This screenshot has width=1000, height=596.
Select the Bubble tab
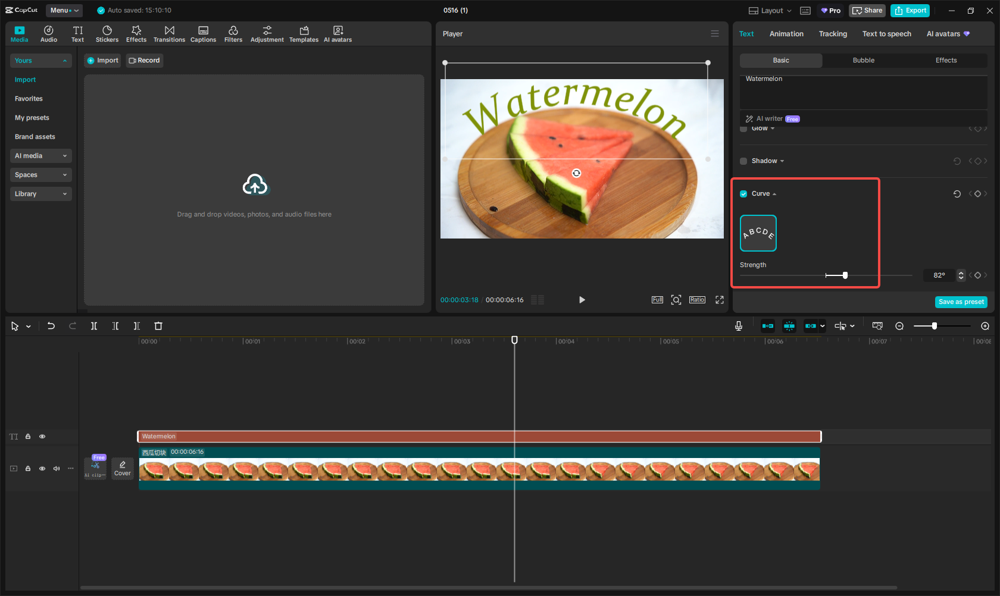point(863,61)
